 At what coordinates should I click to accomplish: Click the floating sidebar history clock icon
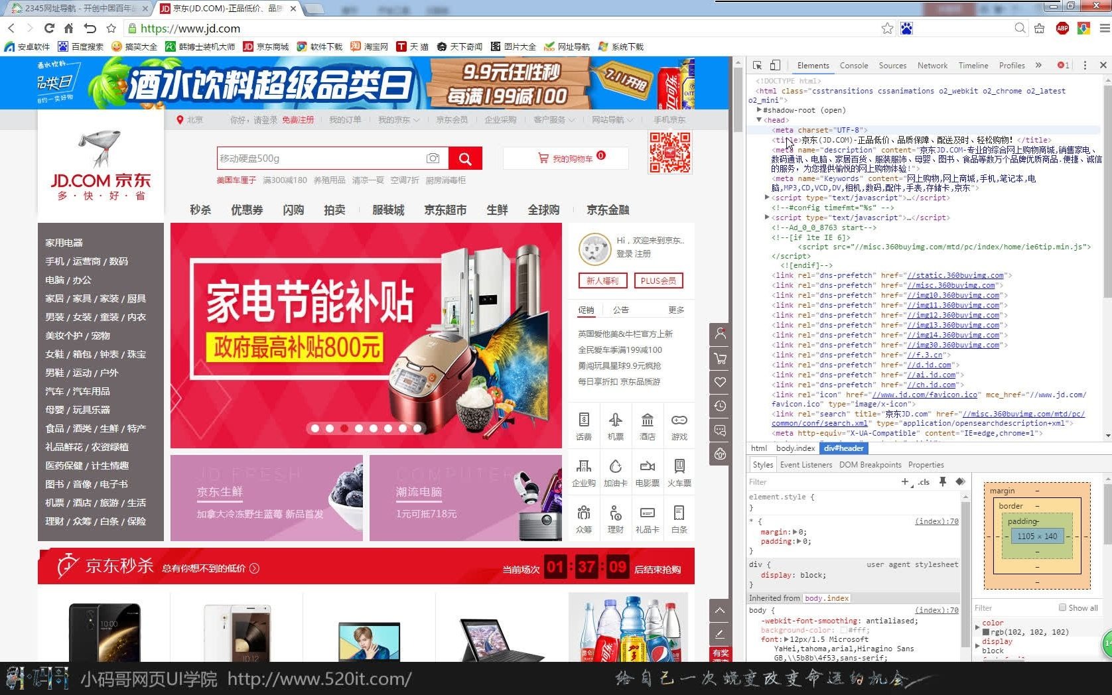(720, 406)
